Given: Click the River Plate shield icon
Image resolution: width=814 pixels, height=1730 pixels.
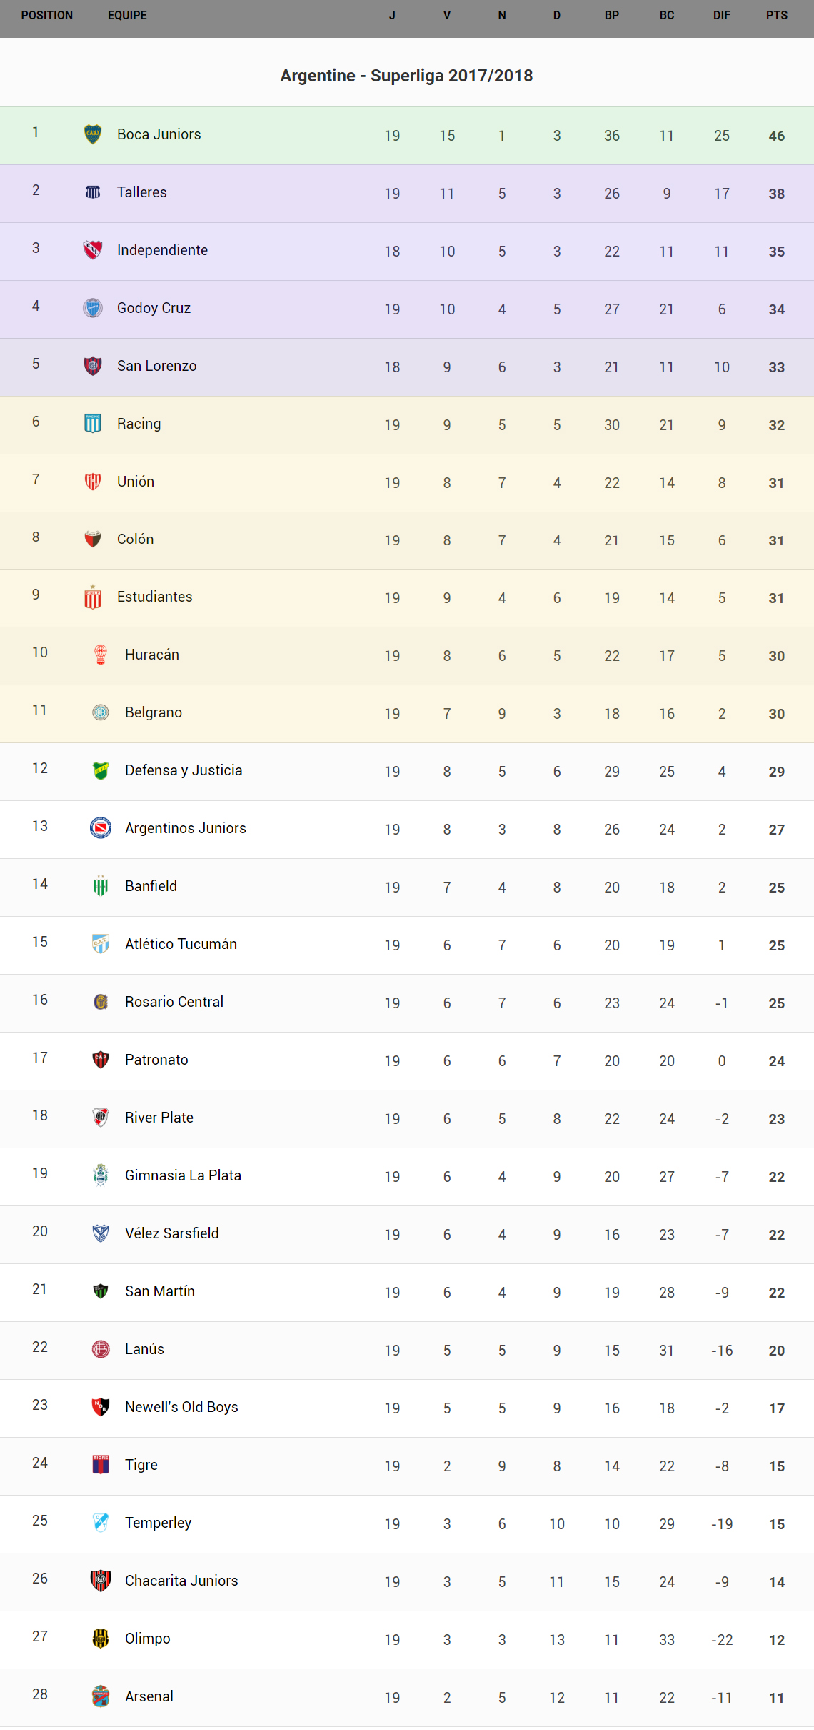Looking at the screenshot, I should click(101, 1118).
